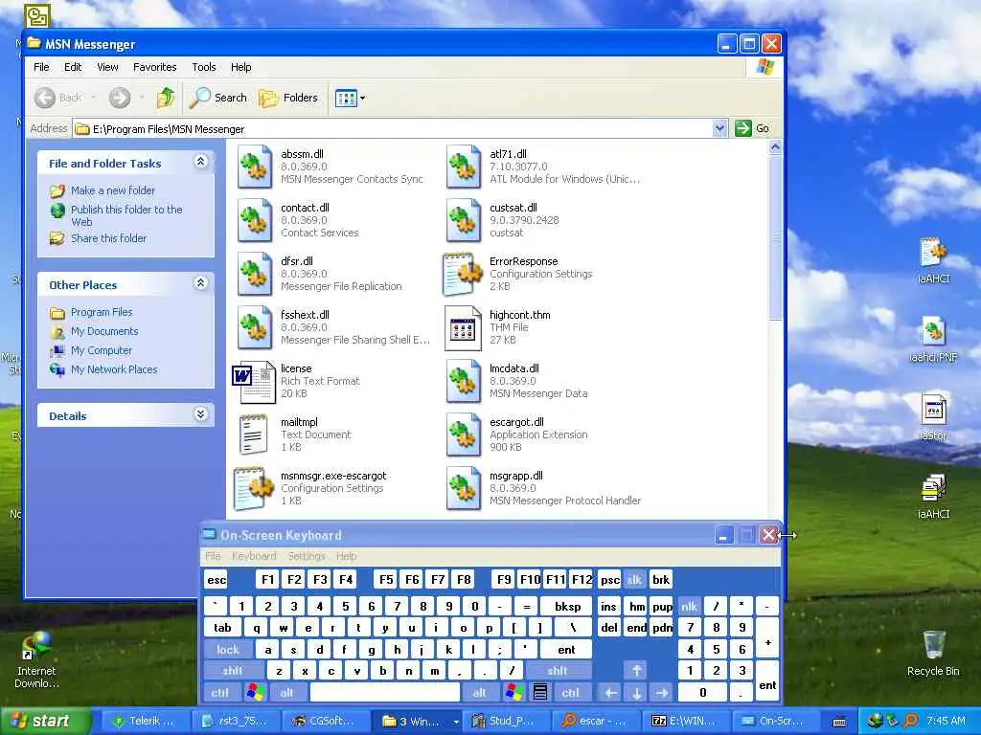Select the license rich text file icon

point(253,382)
